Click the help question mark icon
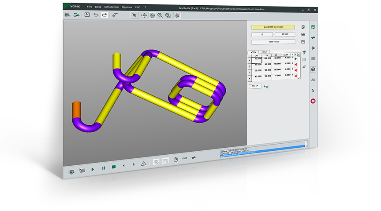Image resolution: width=381 pixels, height=211 pixels. coord(313,69)
